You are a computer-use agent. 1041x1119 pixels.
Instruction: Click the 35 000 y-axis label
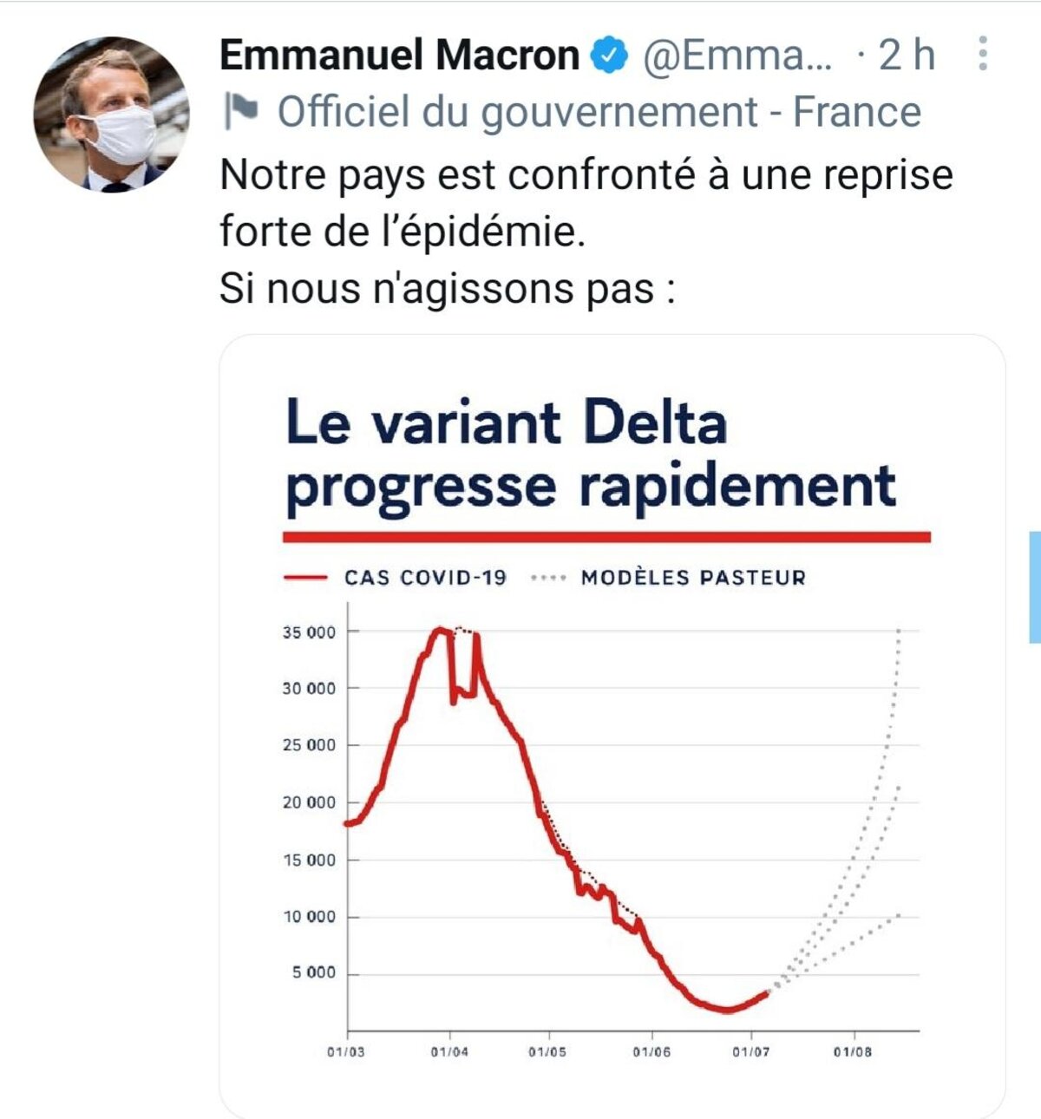pos(308,632)
